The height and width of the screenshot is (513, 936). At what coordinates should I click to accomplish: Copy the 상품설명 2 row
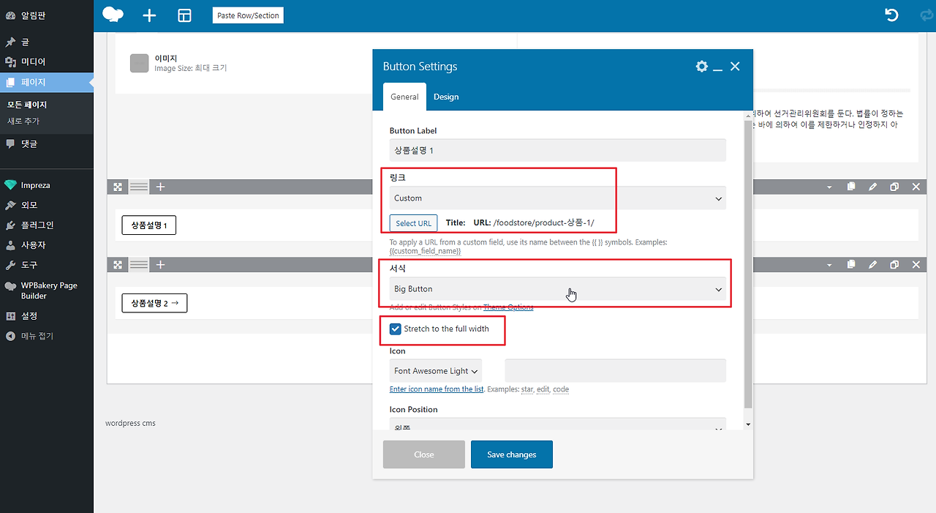click(851, 265)
